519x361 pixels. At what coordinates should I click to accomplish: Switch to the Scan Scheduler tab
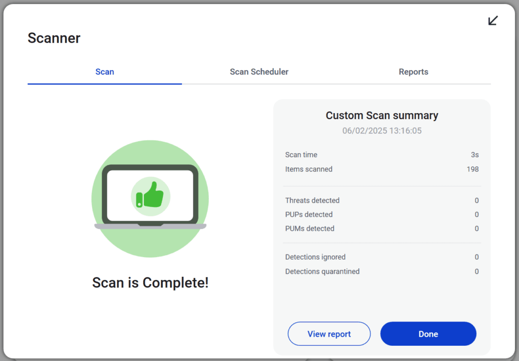[x=259, y=71]
